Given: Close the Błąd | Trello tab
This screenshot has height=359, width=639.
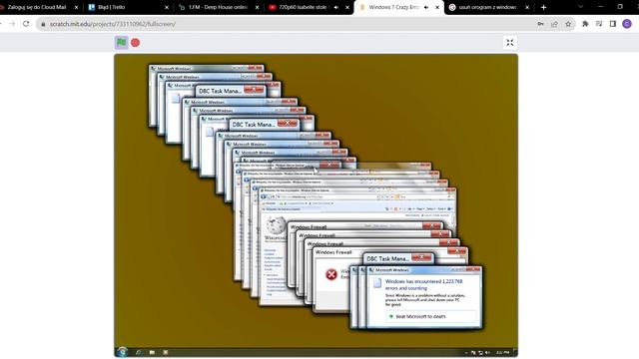Looking at the screenshot, I should [x=167, y=7].
